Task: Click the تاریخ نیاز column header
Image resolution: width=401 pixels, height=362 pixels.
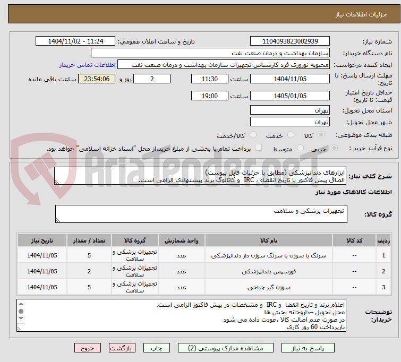Action: (42, 240)
